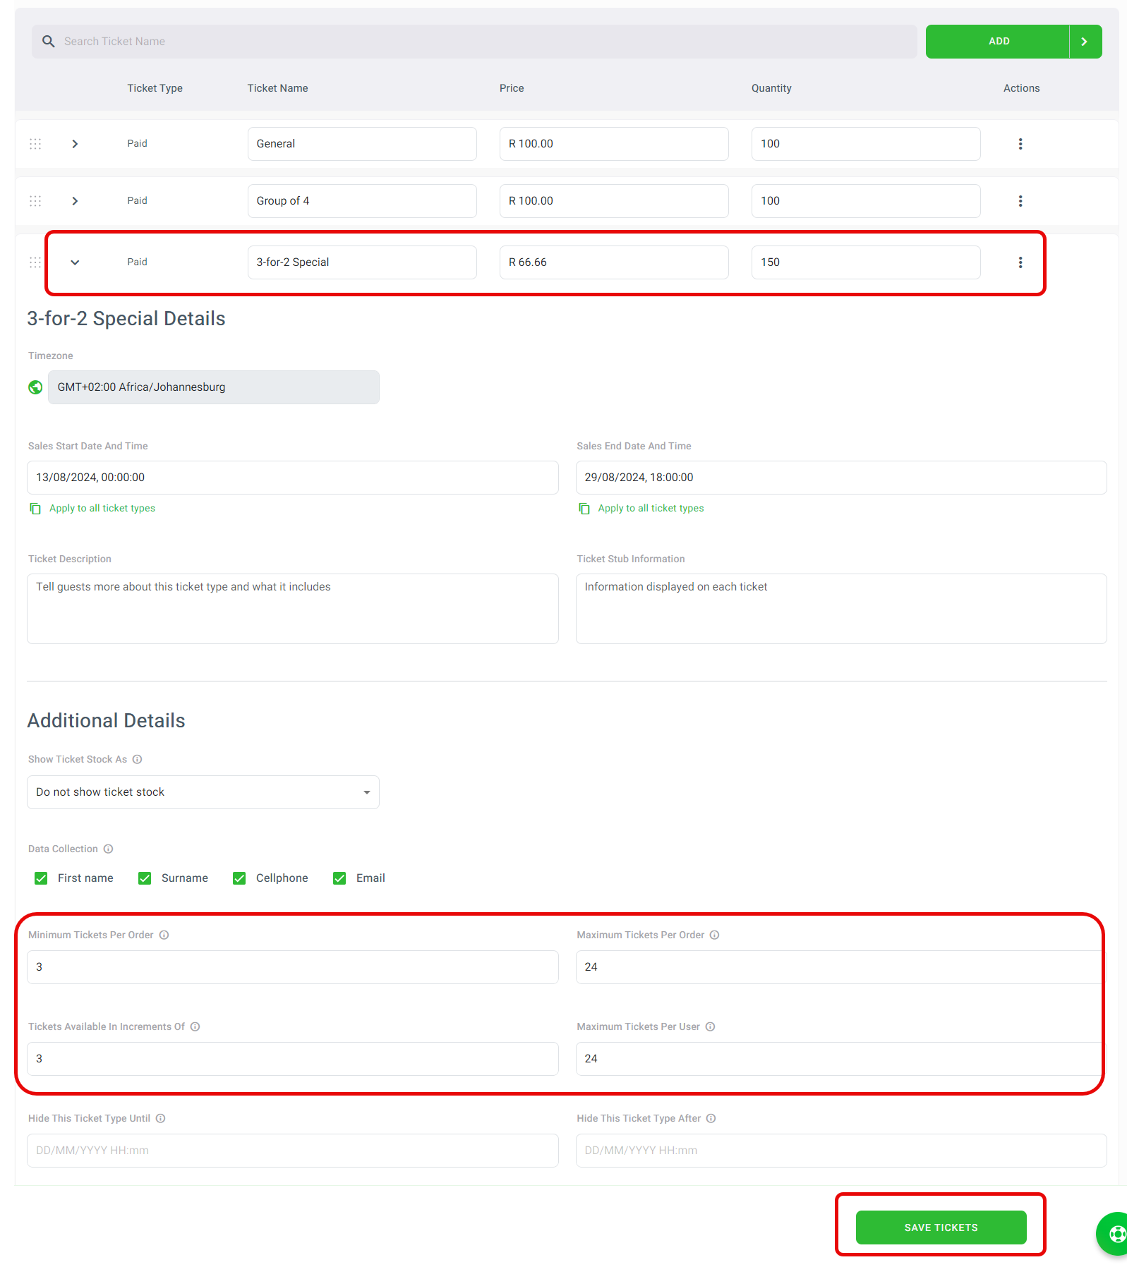This screenshot has width=1127, height=1267.
Task: Click info icon for Hide This Ticket Type After
Action: [711, 1119]
